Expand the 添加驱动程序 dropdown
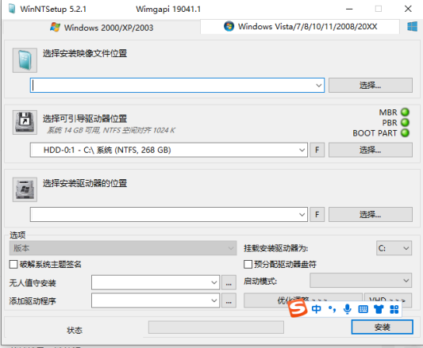423x348 pixels. (x=214, y=300)
